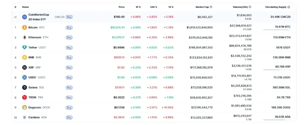
Task: Sort the table by Price column
Action: [121, 7]
